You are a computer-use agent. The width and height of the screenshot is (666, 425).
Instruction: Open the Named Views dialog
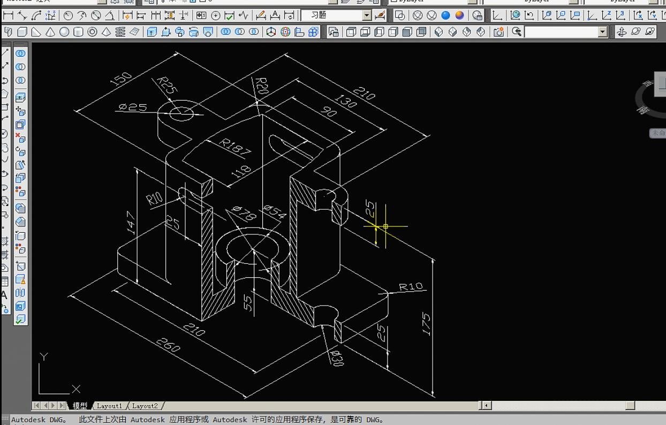334,32
